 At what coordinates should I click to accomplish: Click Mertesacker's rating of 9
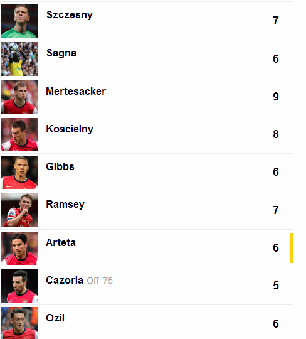click(x=276, y=97)
